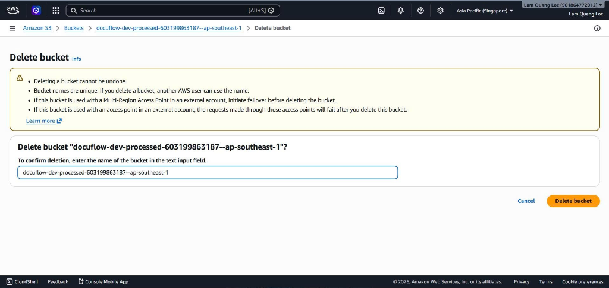The width and height of the screenshot is (609, 288).
Task: Open the Learn more link
Action: [x=40, y=121]
